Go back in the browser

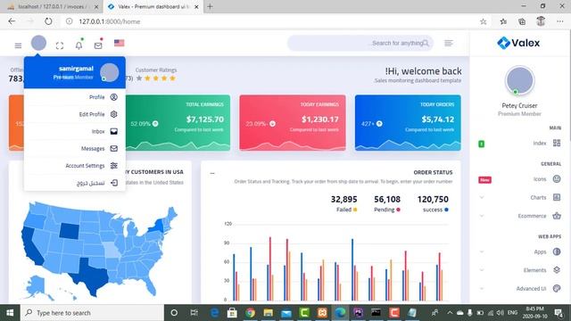[12, 21]
